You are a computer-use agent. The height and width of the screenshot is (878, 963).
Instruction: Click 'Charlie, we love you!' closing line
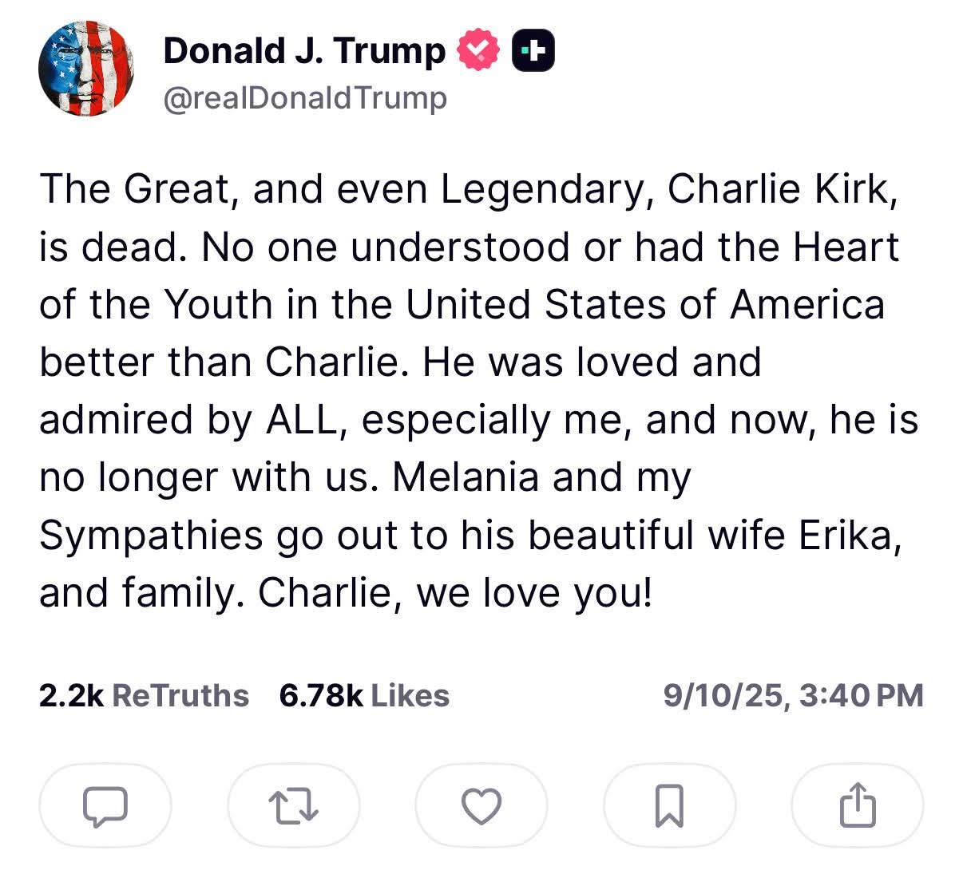[455, 592]
